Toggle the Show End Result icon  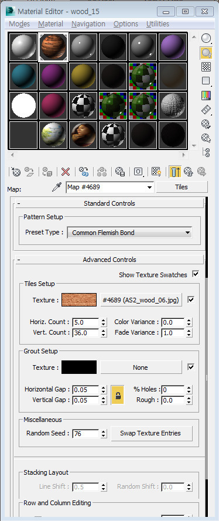click(x=175, y=172)
